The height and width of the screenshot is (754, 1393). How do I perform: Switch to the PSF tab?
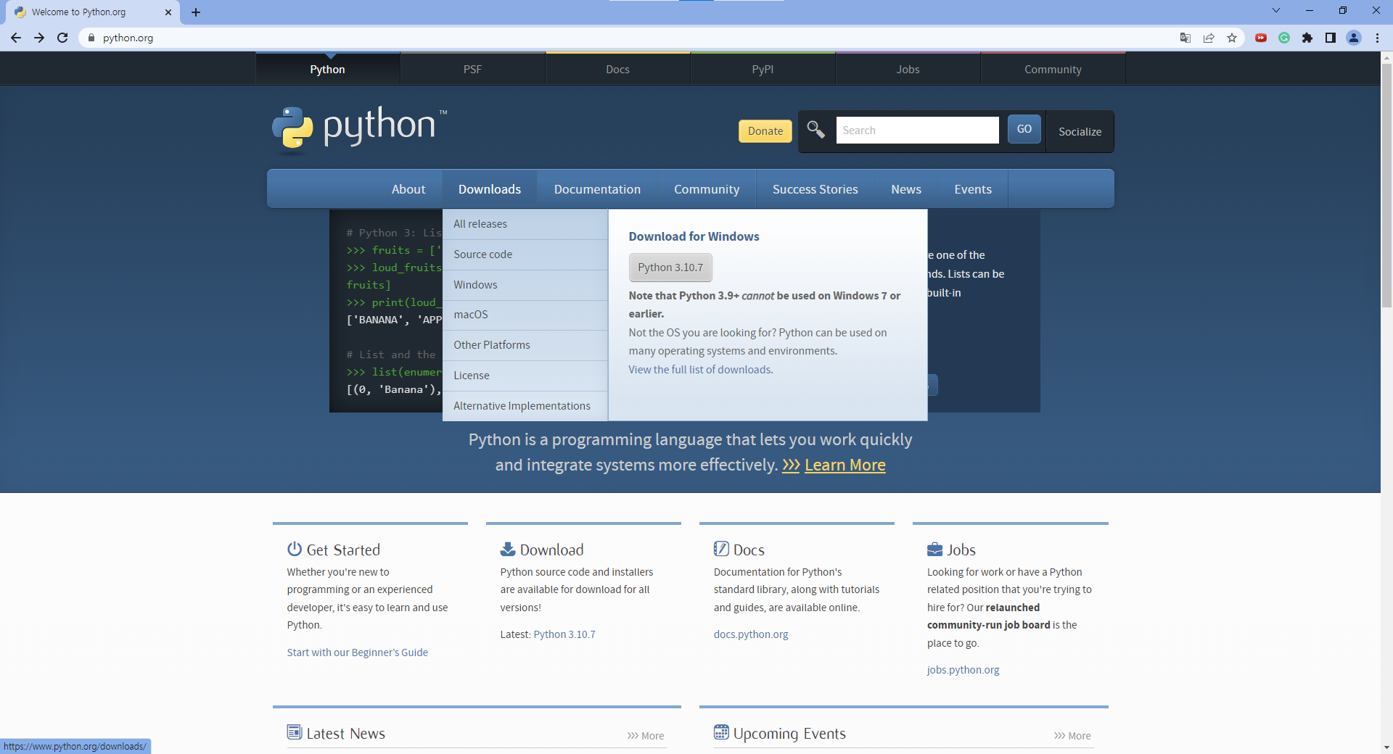[x=473, y=69]
